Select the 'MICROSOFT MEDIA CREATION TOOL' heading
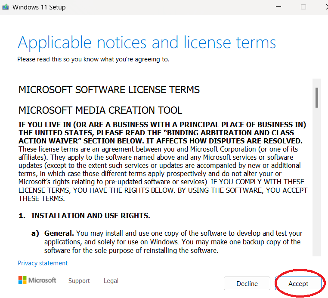The image size is (328, 298). pos(100,110)
